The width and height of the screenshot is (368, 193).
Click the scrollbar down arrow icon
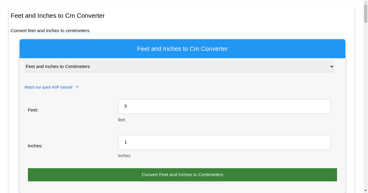pyautogui.click(x=365, y=191)
